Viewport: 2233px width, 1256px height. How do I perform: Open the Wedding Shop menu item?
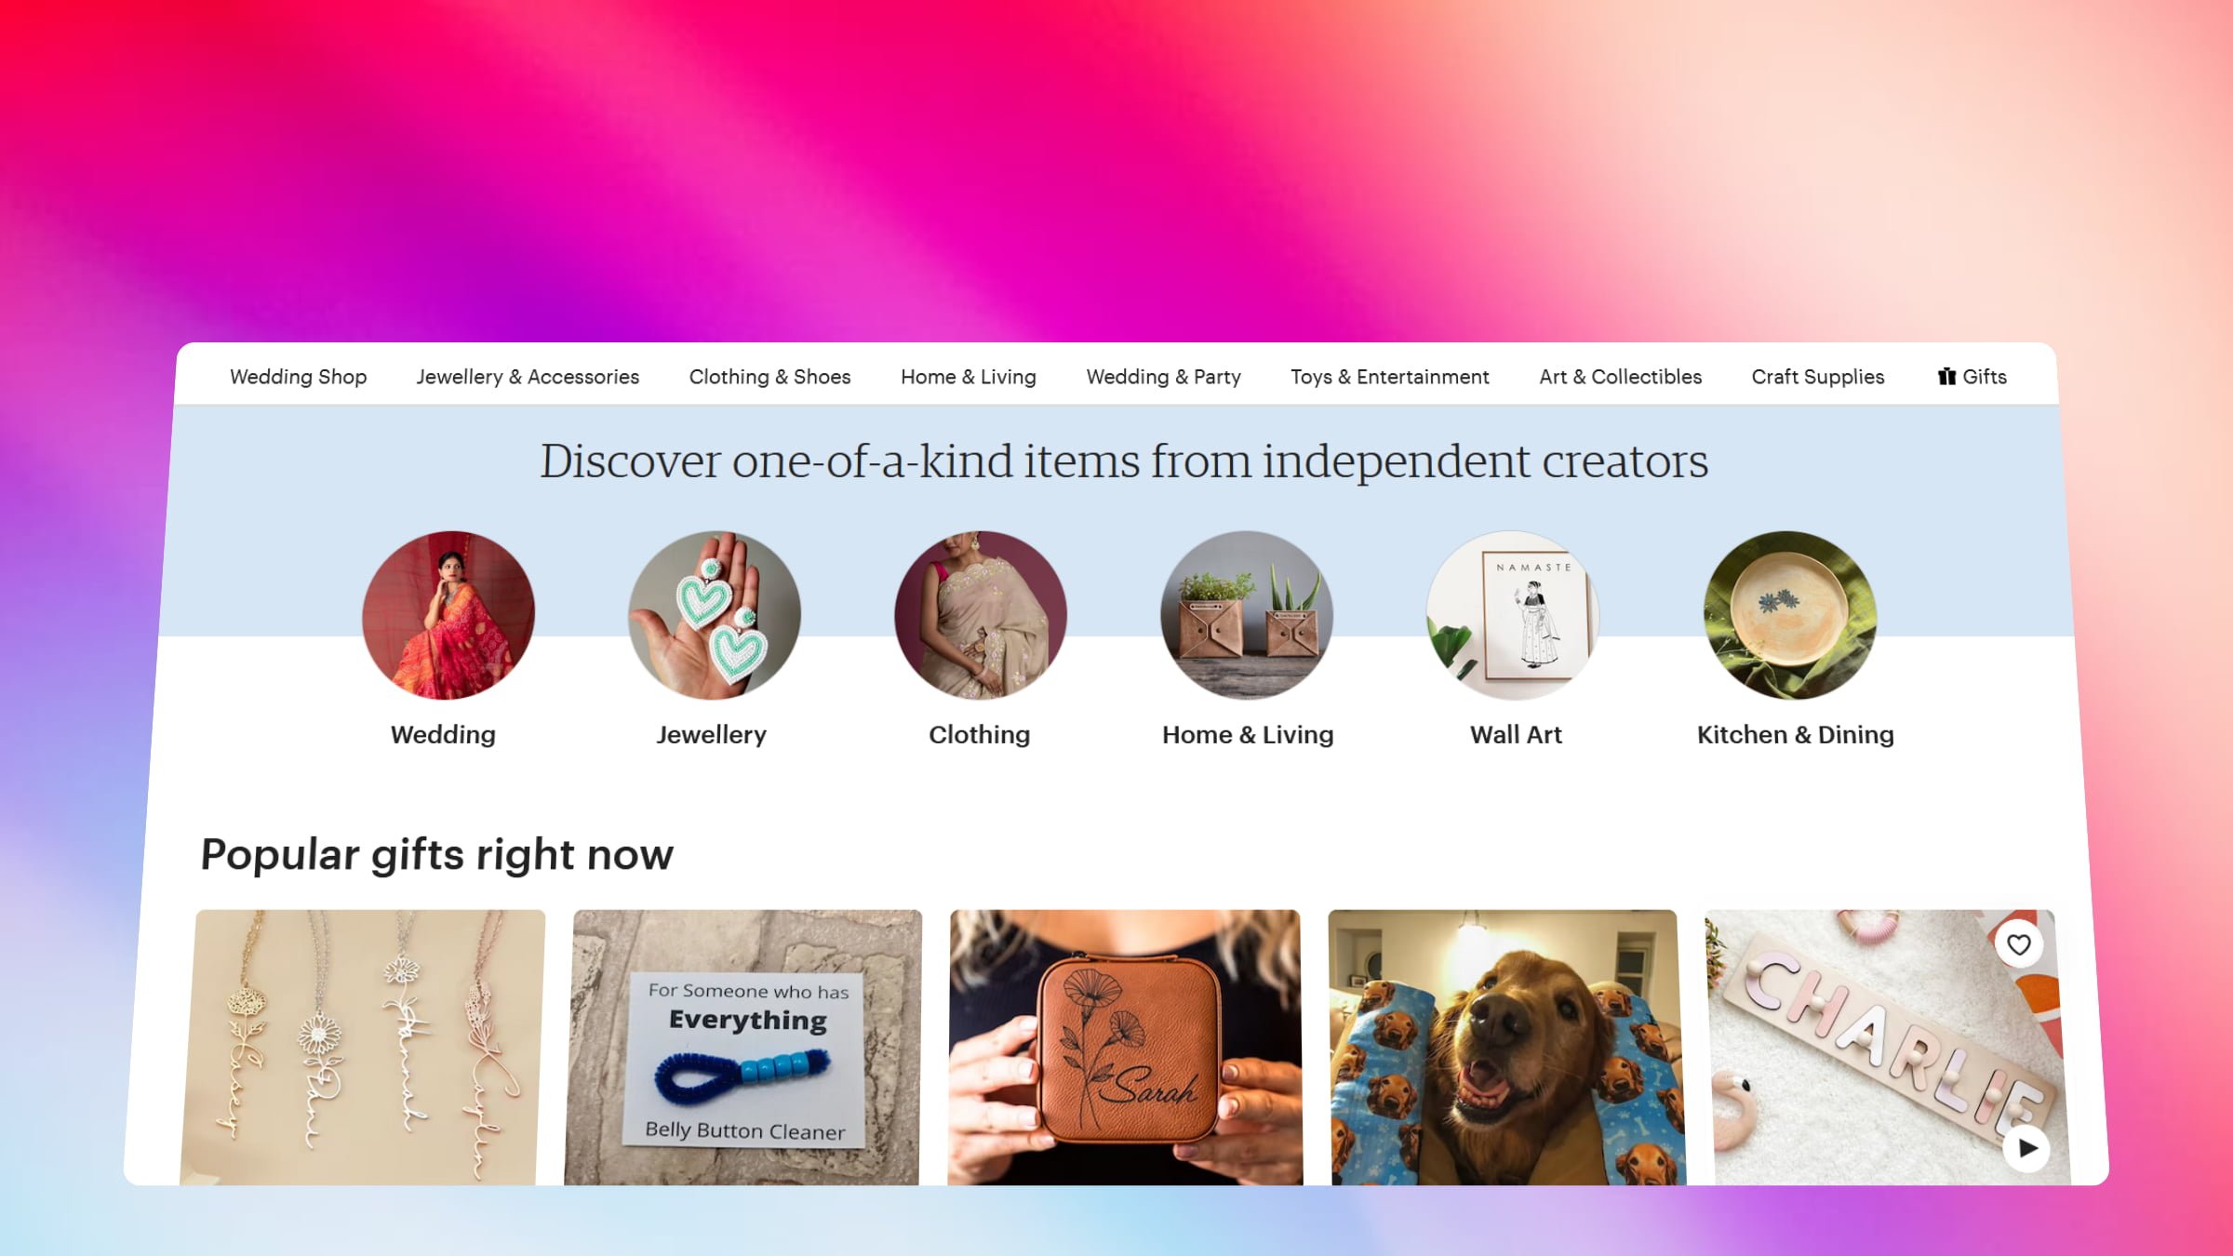[x=298, y=377]
